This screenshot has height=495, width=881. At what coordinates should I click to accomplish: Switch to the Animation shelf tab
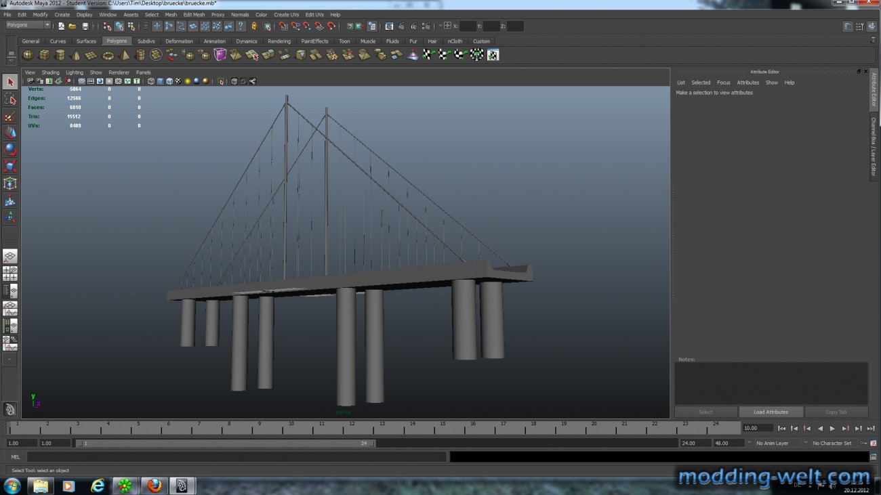coord(214,41)
